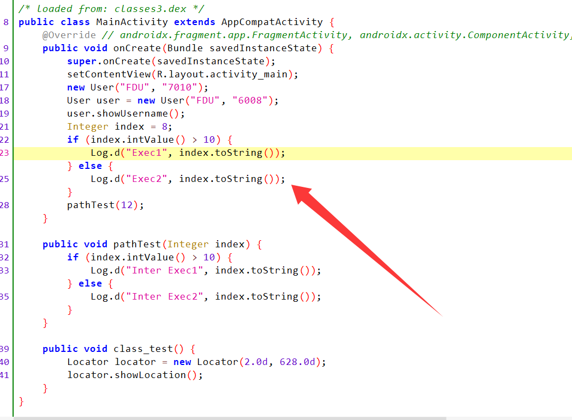This screenshot has height=420, width=572.
Task: Click the horizontal scrollbar at bottom
Action: coord(229,418)
